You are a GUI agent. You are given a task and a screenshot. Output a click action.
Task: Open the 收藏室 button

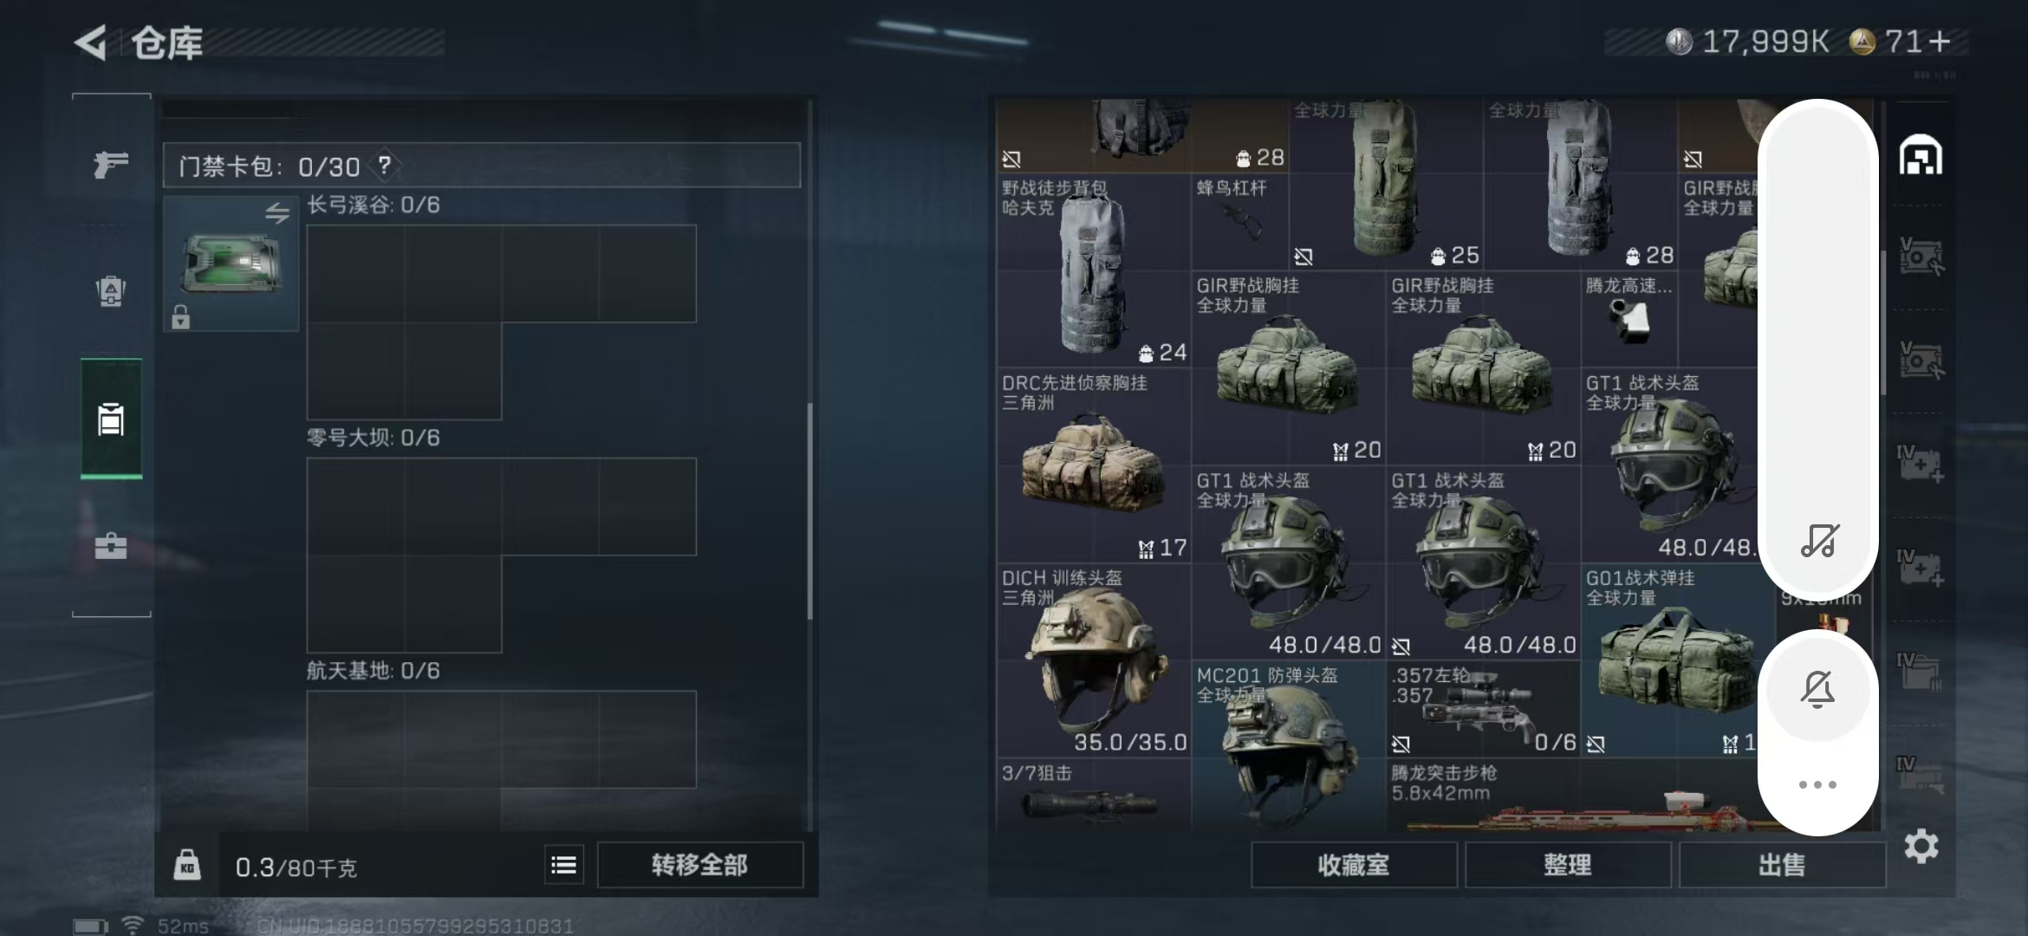pyautogui.click(x=1354, y=865)
